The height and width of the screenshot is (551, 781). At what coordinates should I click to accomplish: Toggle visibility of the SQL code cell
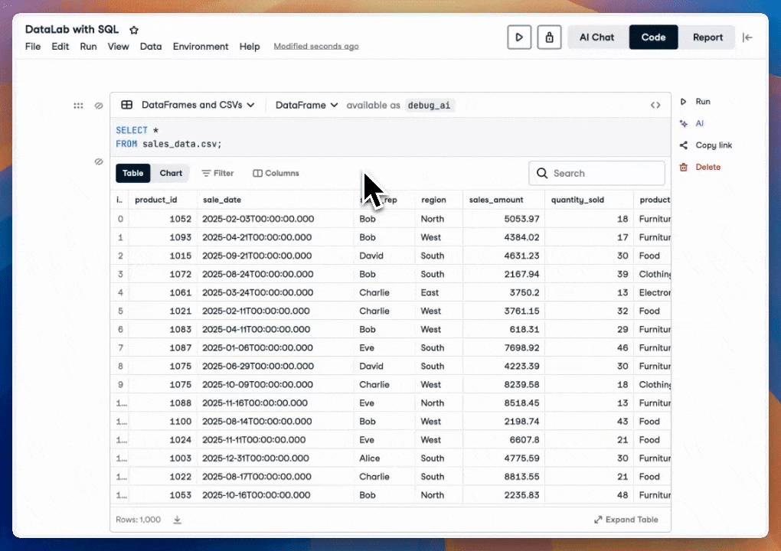99,106
